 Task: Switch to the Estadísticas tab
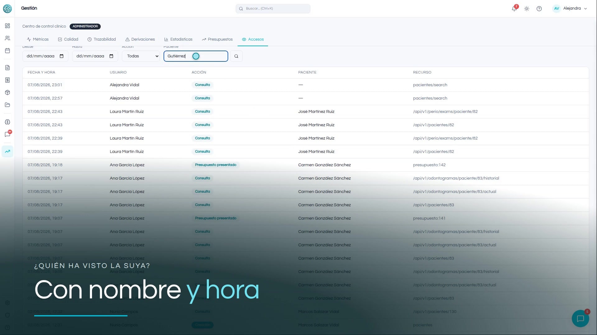pos(178,39)
